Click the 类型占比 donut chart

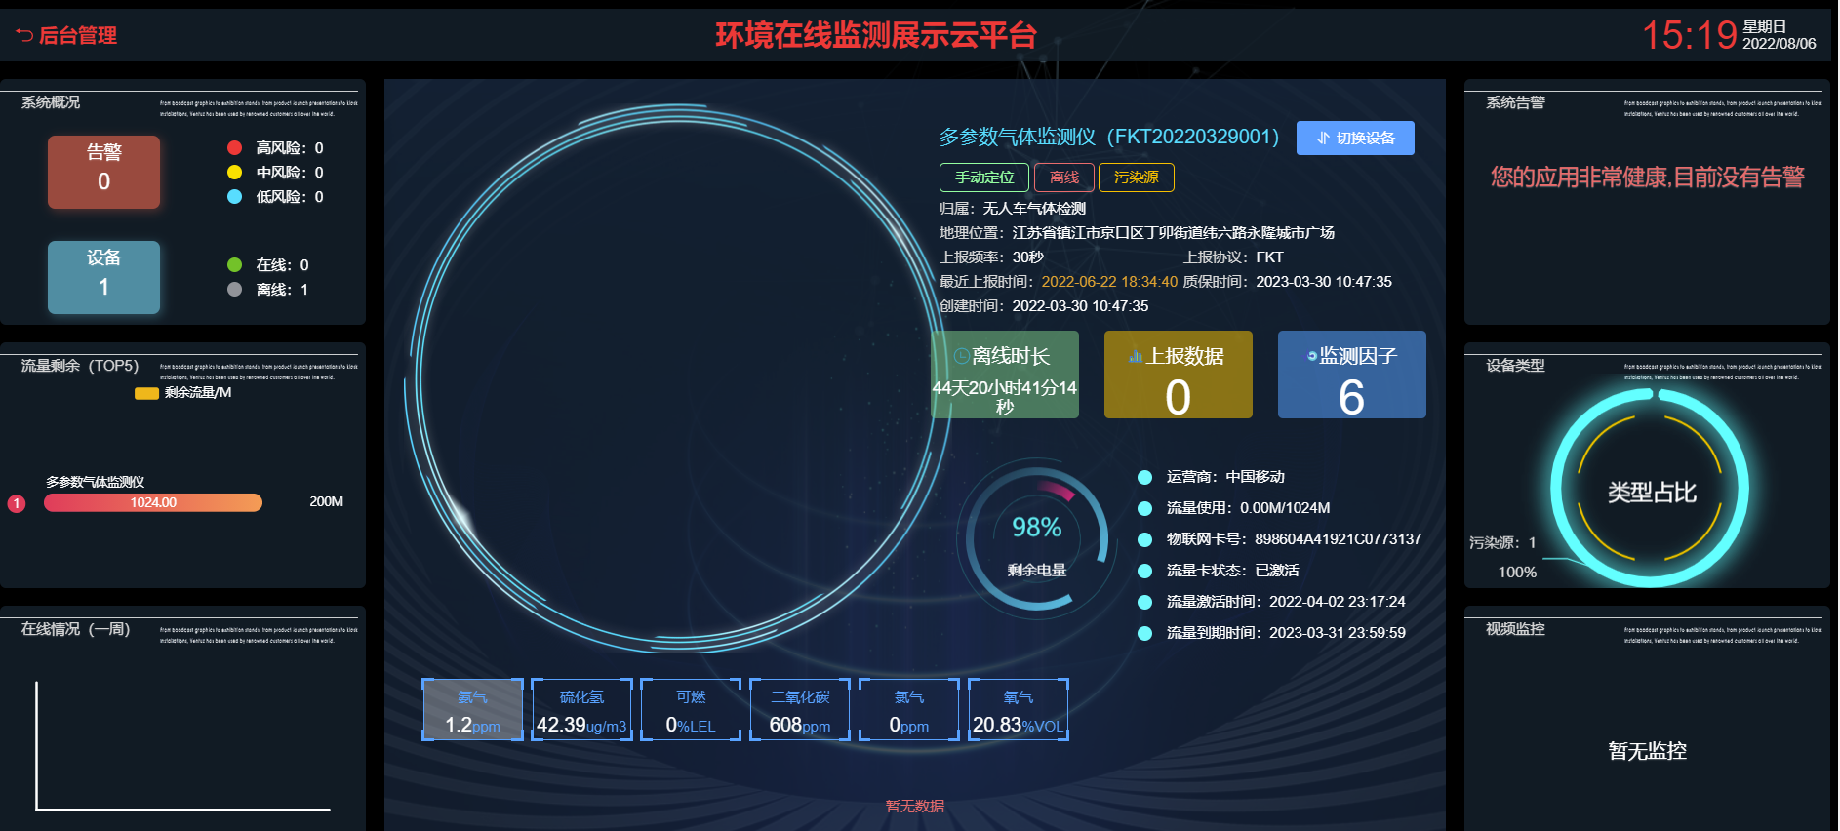pos(1651,488)
